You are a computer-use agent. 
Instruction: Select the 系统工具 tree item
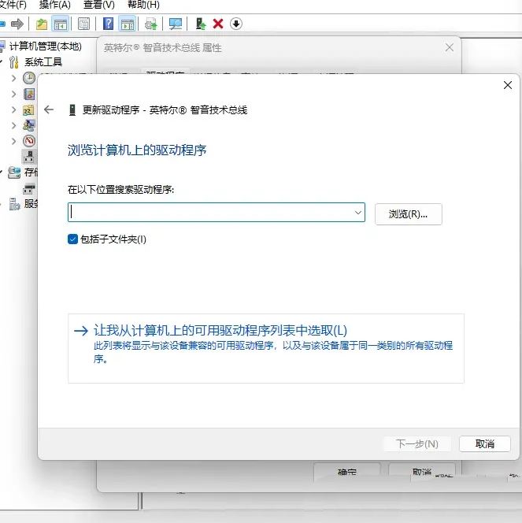43,62
